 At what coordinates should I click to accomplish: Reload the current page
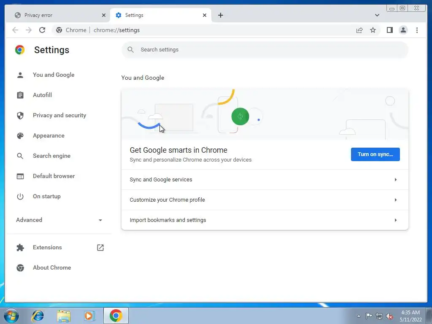click(x=42, y=30)
